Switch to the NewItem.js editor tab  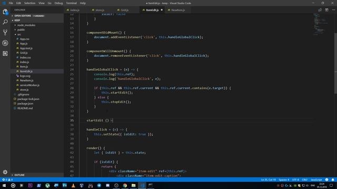178,10
